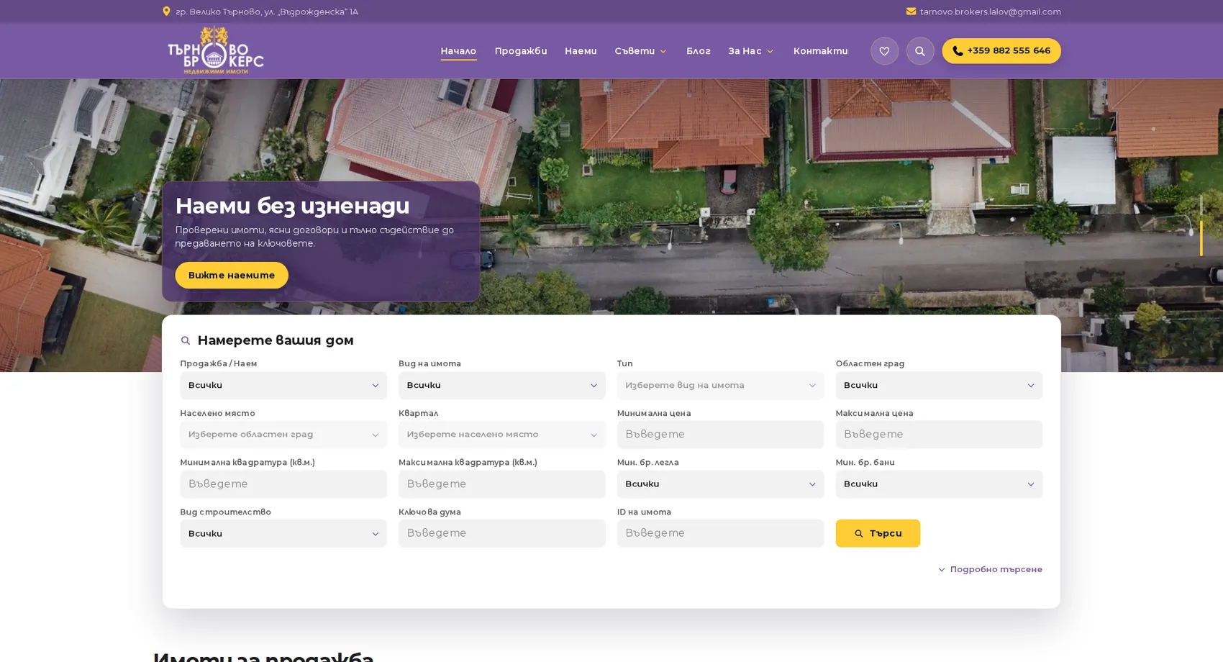Click the location pin icon beside address

click(x=166, y=12)
